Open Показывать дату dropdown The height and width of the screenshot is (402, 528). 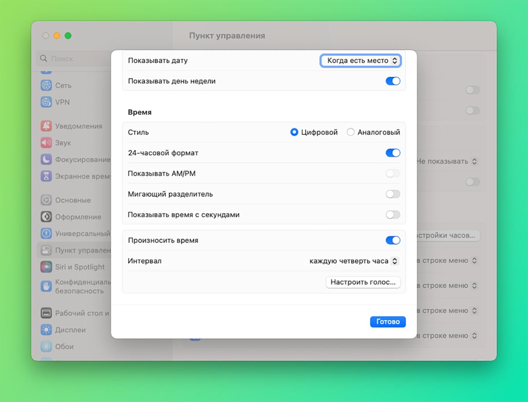click(360, 61)
